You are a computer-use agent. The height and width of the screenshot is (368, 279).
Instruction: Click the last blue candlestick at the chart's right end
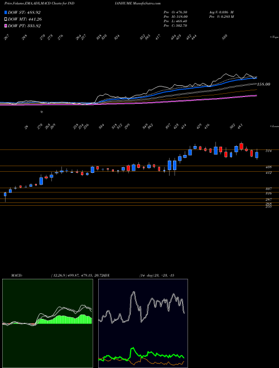(257, 154)
